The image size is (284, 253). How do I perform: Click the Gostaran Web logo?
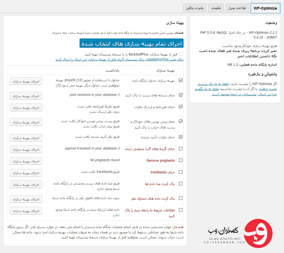[238, 233]
